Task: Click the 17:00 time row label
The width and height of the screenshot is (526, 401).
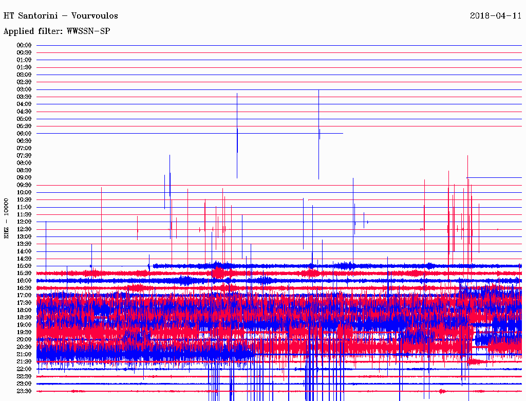Action: click(24, 295)
